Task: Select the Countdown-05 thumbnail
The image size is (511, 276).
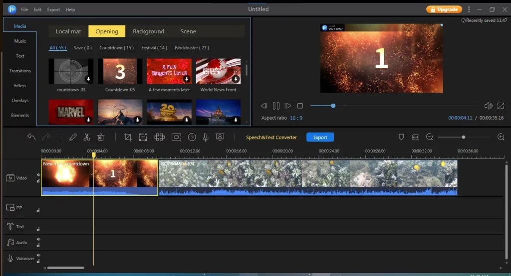Action: 120,71
